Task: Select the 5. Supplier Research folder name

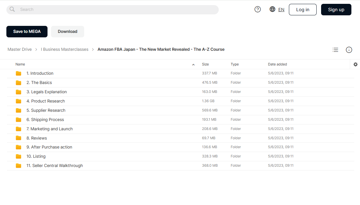Action: pos(46,110)
